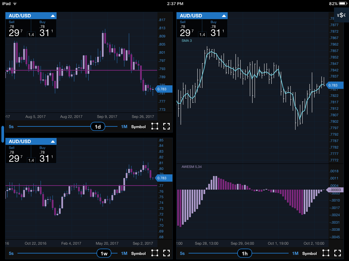Select the 1d timeframe slider handle
The height and width of the screenshot is (261, 349).
pos(98,127)
